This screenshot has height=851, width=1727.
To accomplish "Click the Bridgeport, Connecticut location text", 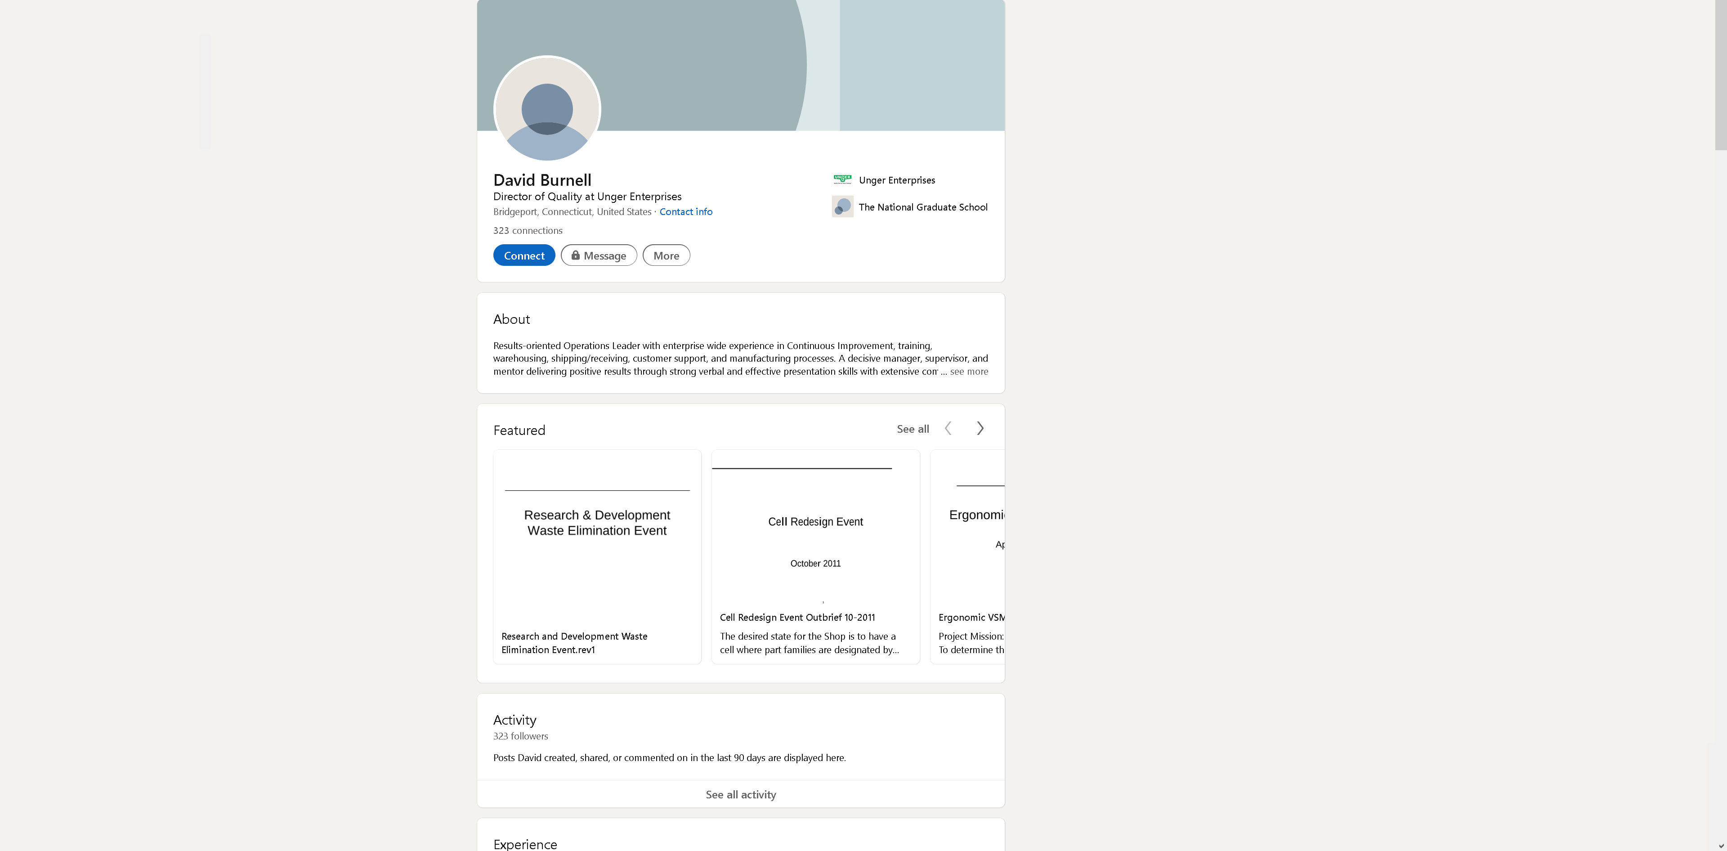I will click(573, 212).
